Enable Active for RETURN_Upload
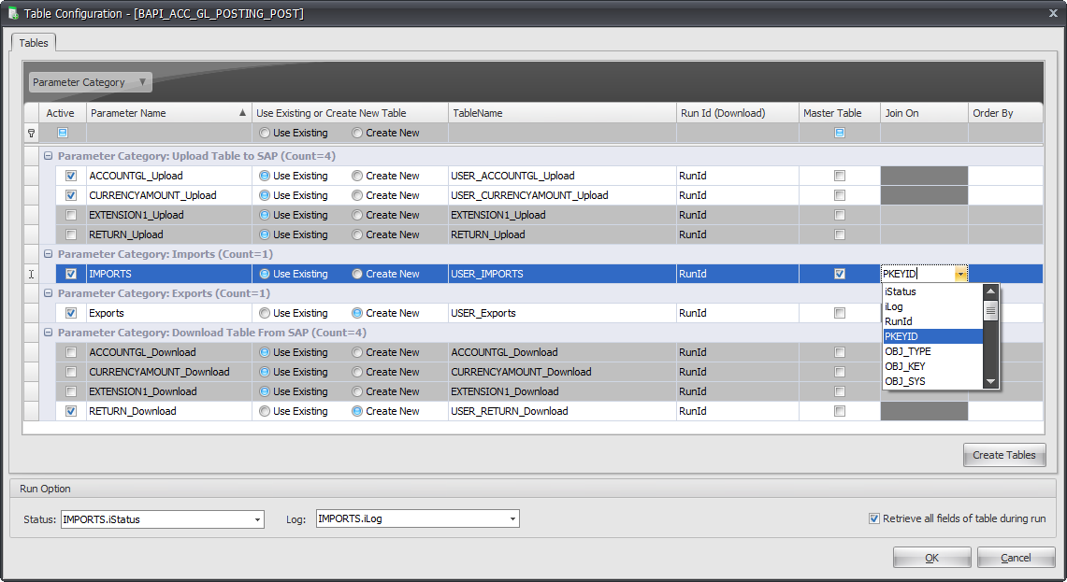 tap(71, 234)
